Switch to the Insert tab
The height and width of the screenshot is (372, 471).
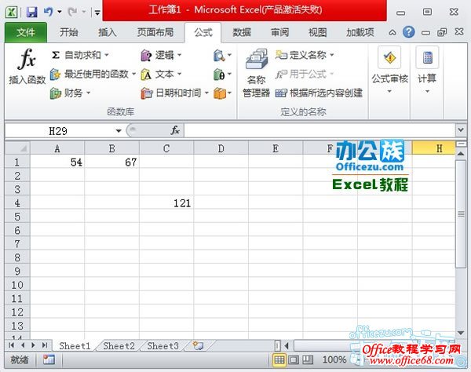coord(108,32)
